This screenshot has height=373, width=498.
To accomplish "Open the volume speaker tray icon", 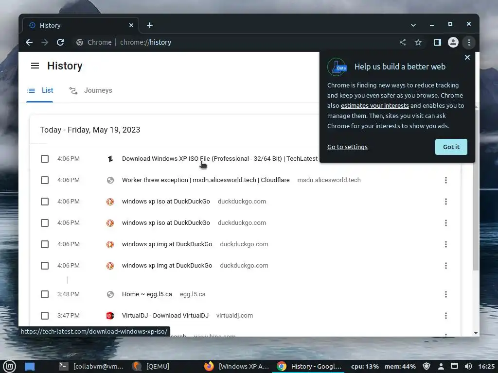I will click(x=468, y=366).
